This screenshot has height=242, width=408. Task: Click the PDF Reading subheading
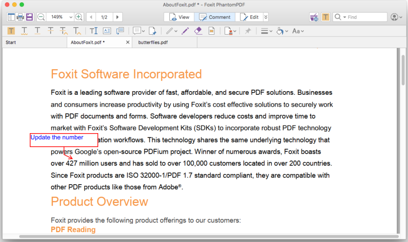(73, 229)
